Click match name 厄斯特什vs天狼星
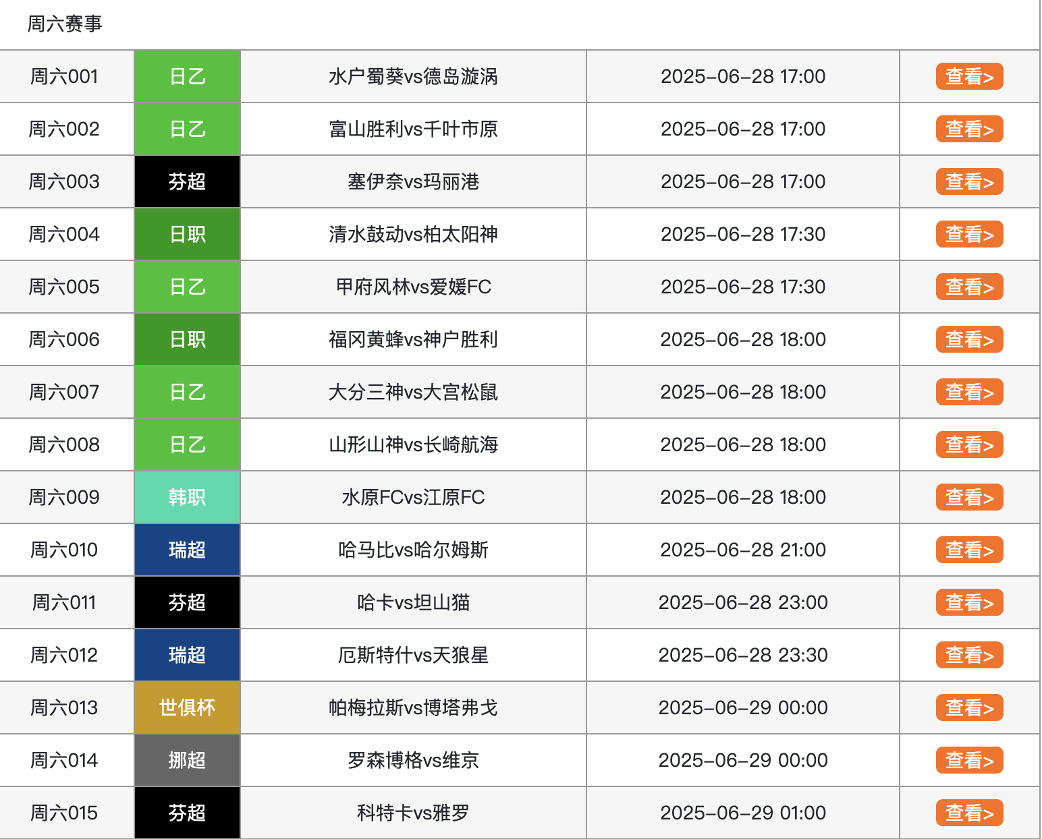The width and height of the screenshot is (1042, 839). point(413,655)
